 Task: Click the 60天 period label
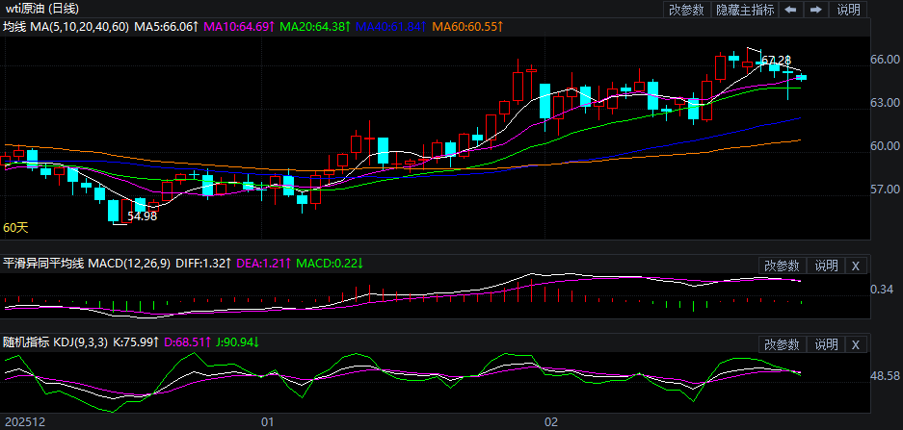point(15,228)
